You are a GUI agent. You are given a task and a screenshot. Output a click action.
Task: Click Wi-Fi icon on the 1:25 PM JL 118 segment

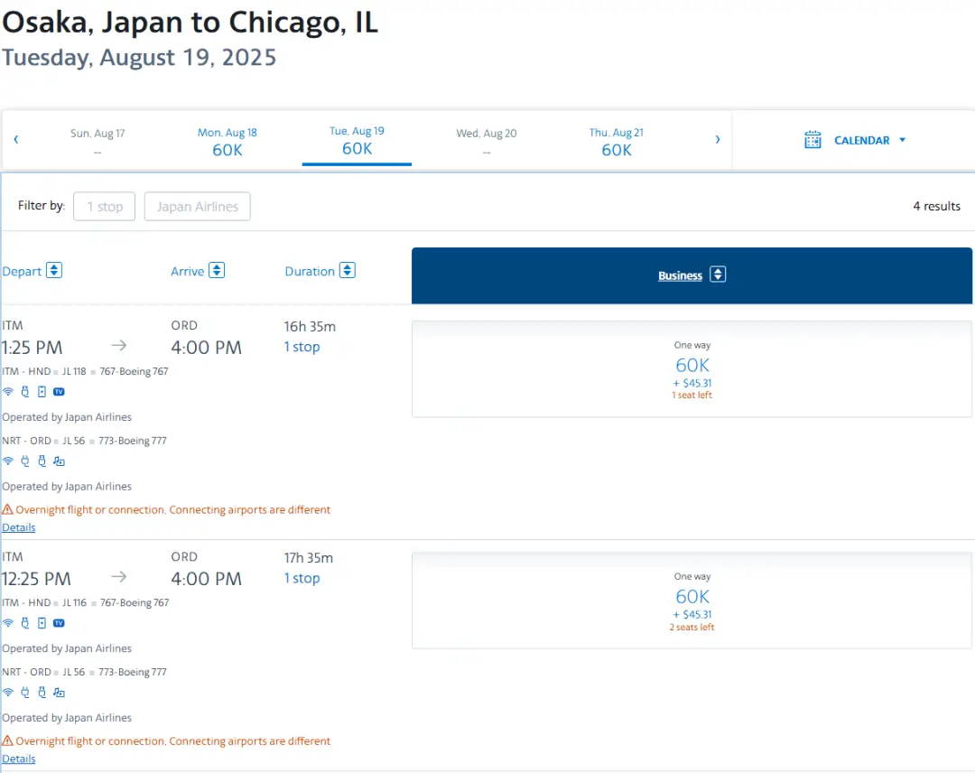pos(8,392)
